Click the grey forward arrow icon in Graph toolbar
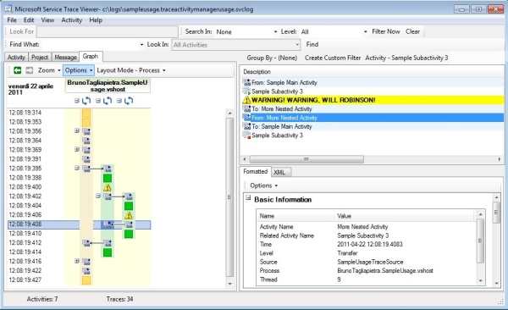508x310 pixels. [x=29, y=70]
